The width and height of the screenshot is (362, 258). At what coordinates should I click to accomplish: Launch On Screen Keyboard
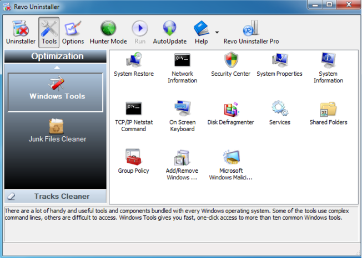tap(182, 116)
